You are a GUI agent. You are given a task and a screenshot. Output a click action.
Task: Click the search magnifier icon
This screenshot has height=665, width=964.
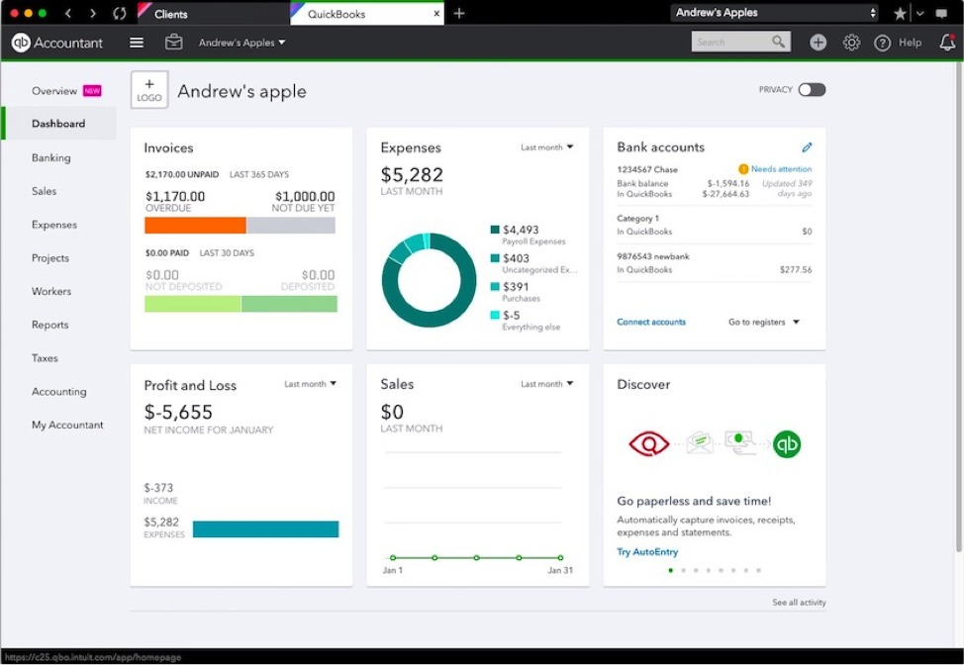coord(778,42)
